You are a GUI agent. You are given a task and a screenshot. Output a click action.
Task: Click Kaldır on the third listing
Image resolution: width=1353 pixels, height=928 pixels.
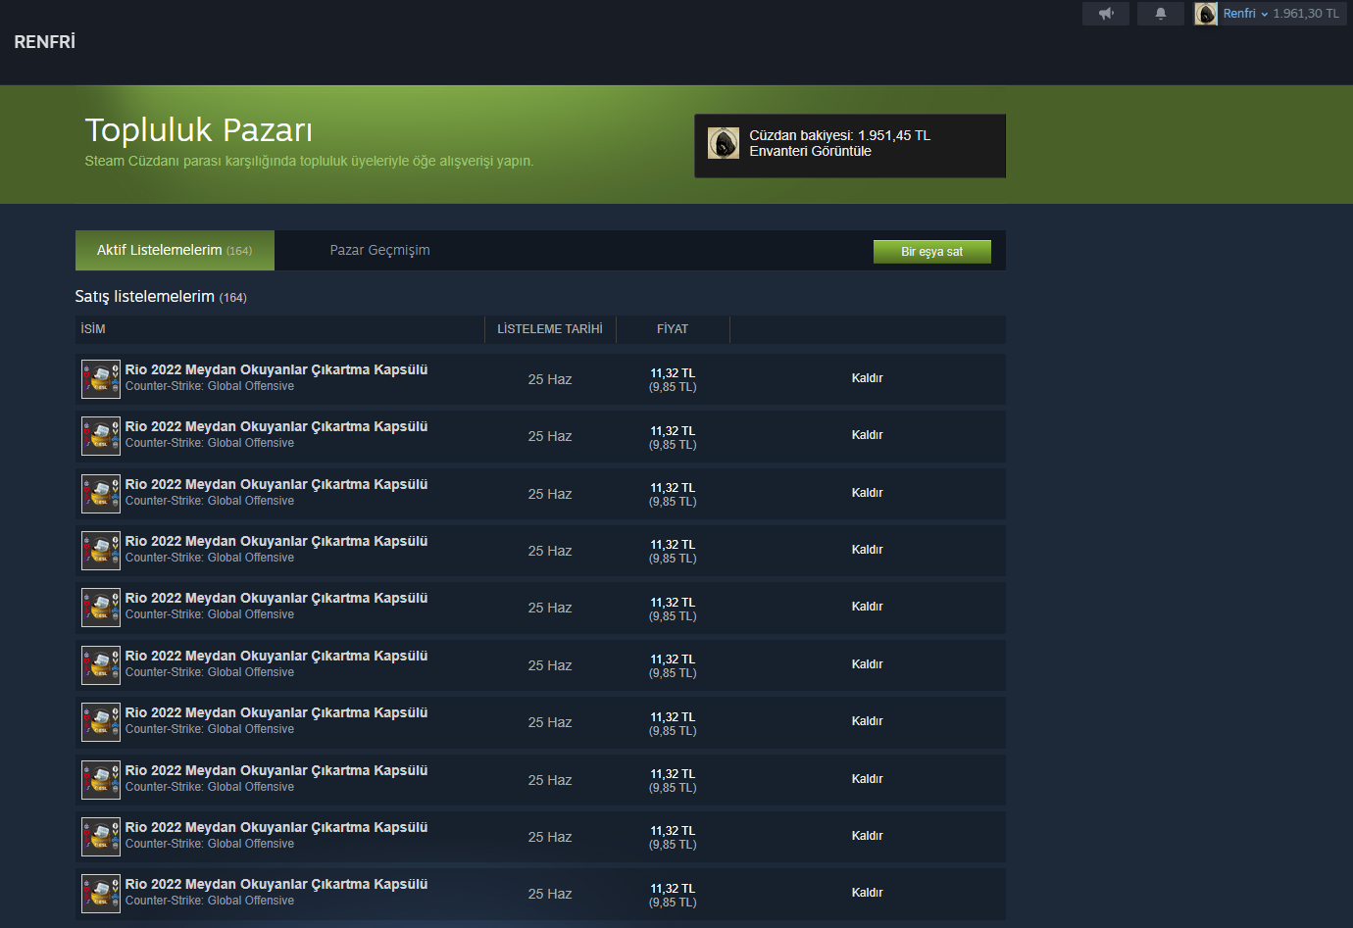click(x=868, y=493)
